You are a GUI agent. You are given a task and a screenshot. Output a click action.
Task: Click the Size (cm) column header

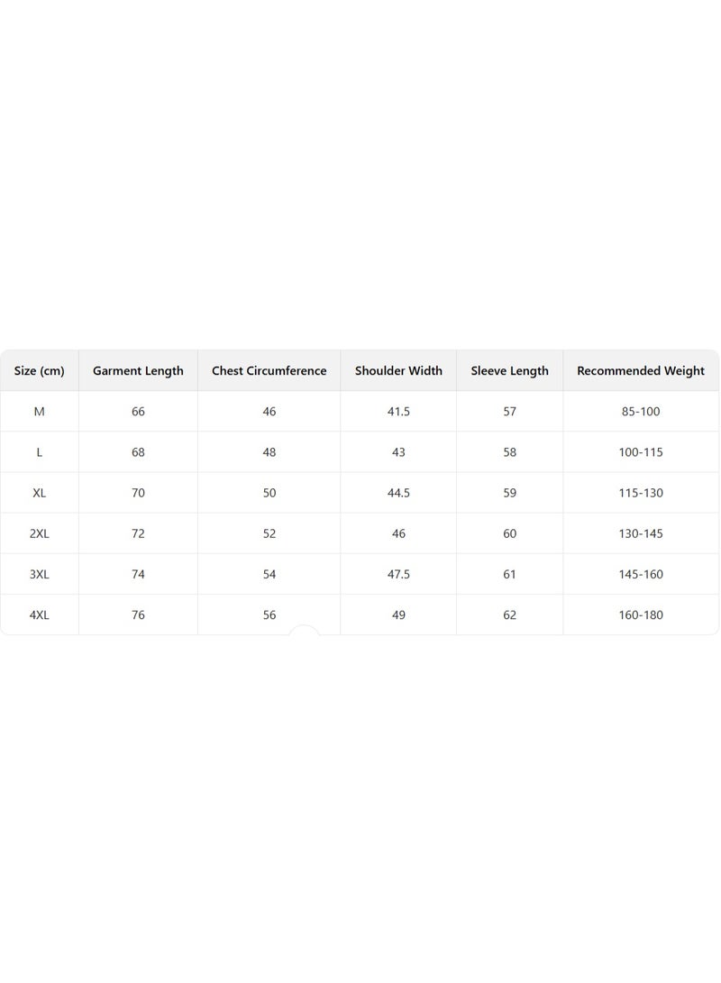tap(40, 370)
